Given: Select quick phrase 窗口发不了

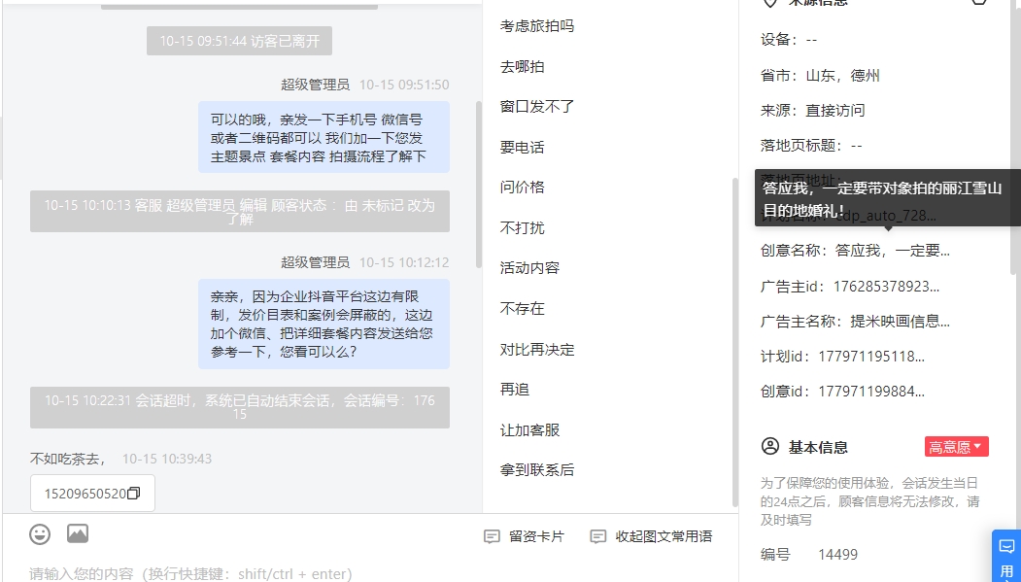Looking at the screenshot, I should 537,107.
